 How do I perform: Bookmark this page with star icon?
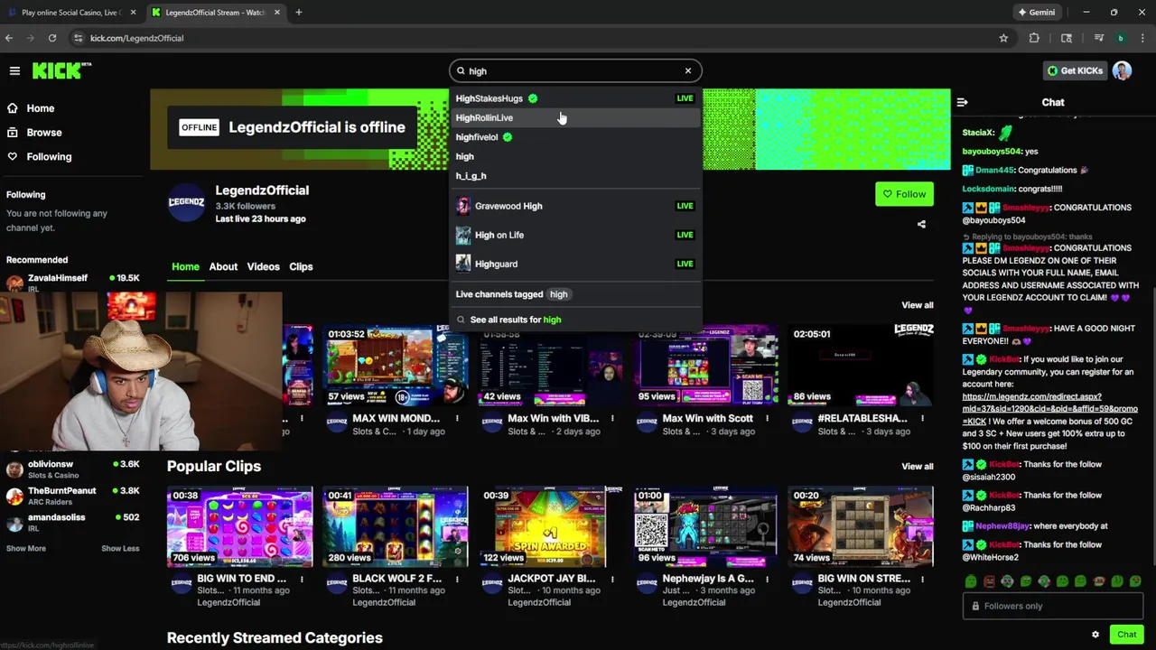click(1003, 38)
